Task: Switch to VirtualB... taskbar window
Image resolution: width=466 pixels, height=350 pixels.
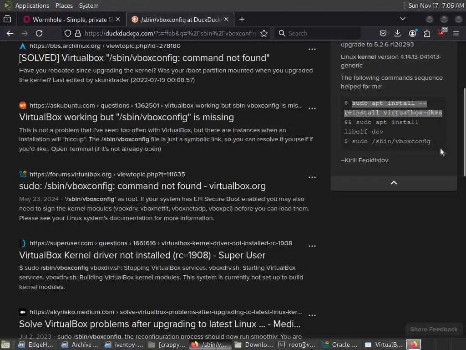Action: click(384, 345)
